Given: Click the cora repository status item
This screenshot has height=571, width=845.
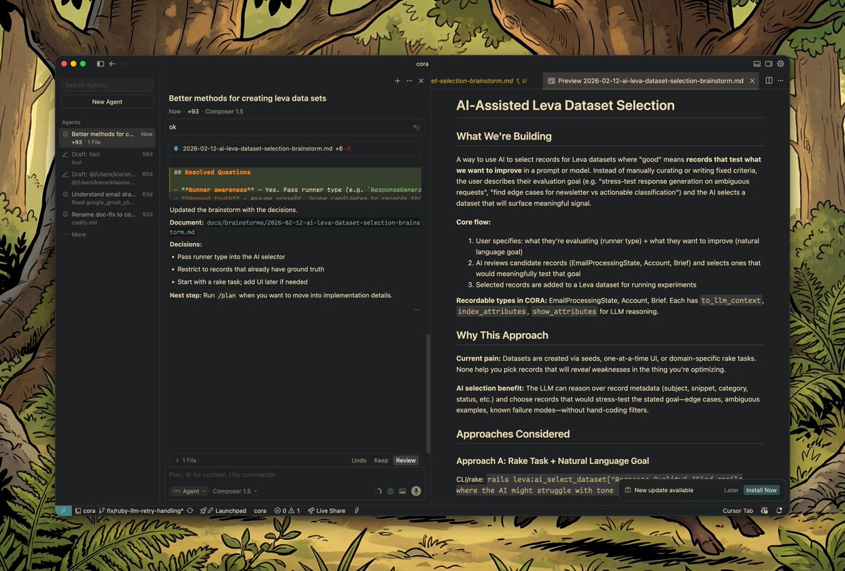Looking at the screenshot, I should [x=85, y=510].
